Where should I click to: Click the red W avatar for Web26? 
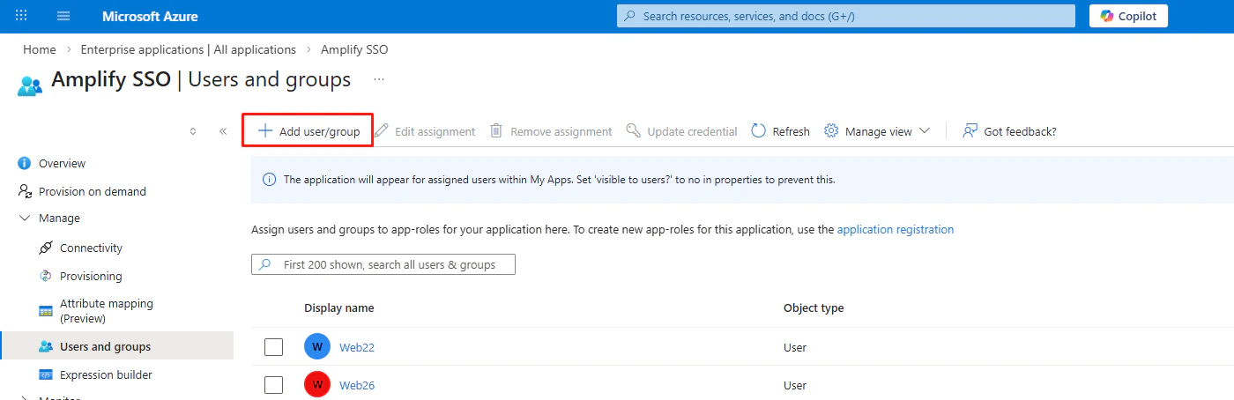[317, 384]
